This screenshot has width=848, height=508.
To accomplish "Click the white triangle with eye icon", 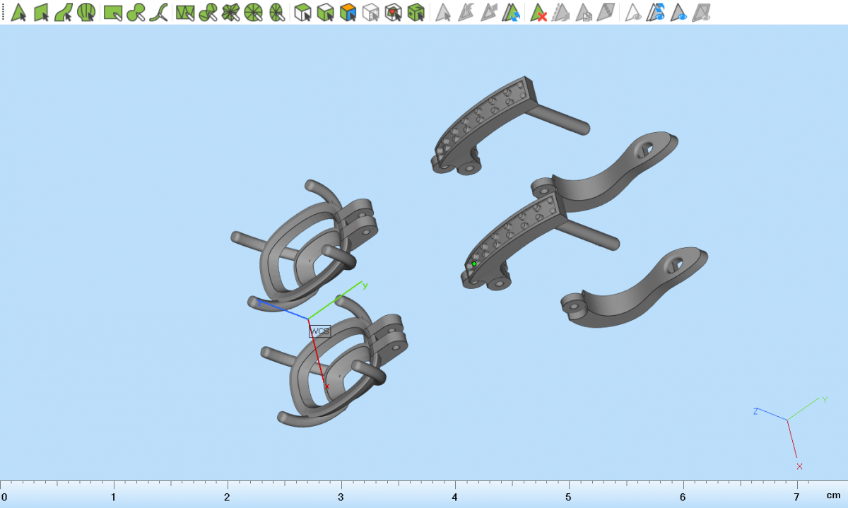I will (634, 12).
